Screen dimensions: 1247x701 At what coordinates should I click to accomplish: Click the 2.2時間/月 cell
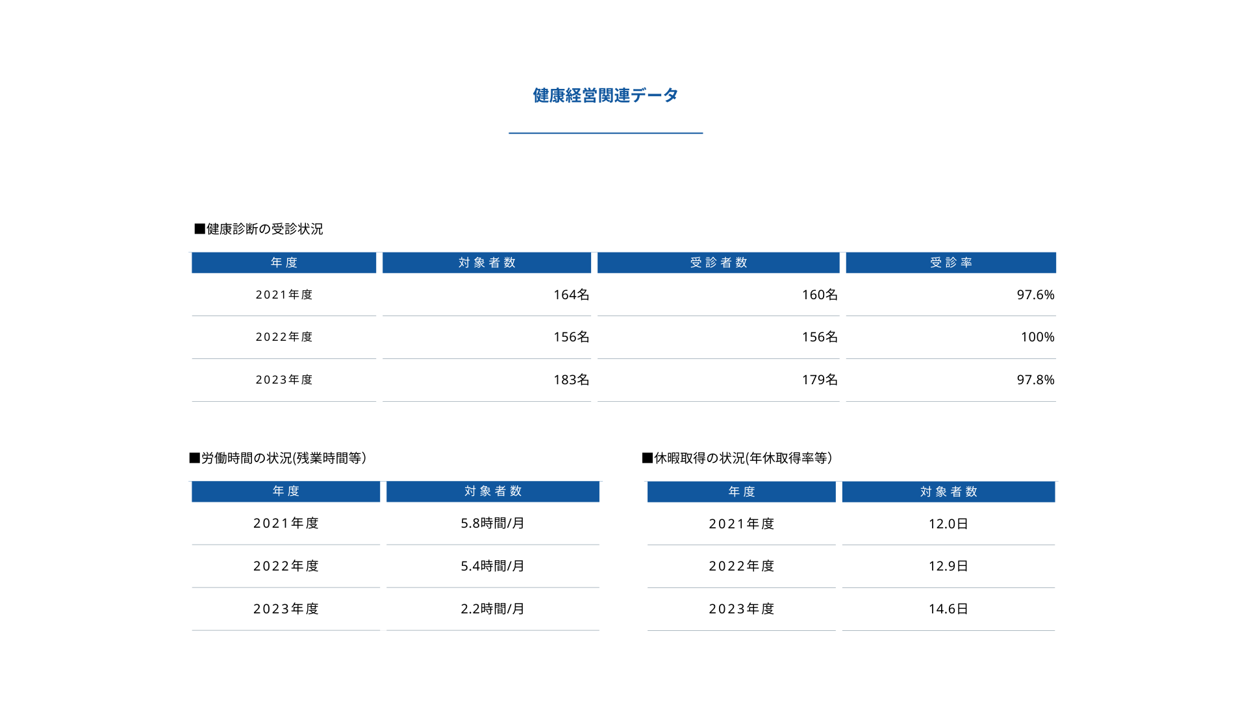(493, 609)
